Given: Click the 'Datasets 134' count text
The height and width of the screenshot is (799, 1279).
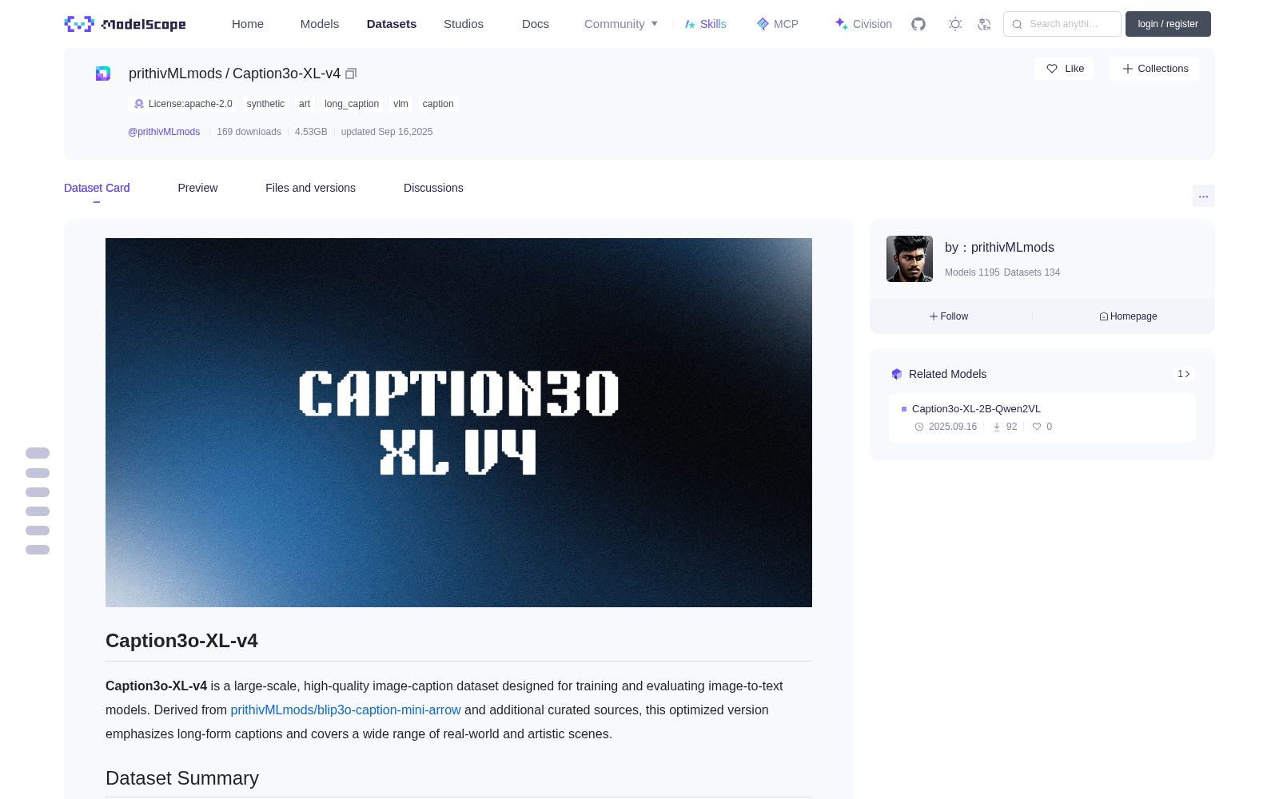Looking at the screenshot, I should (1032, 272).
